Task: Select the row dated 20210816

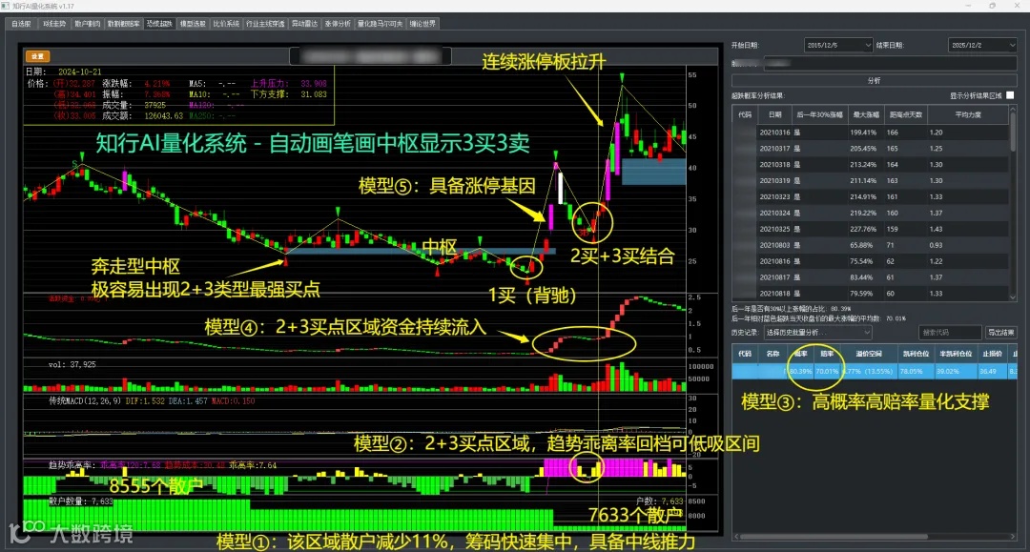Action: point(871,261)
